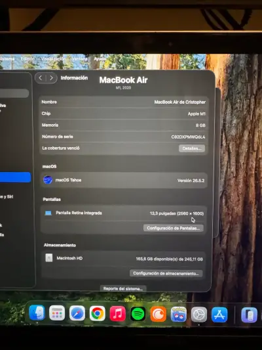
Task: Open the Pokémon app icon in Dock
Action: click(179, 315)
